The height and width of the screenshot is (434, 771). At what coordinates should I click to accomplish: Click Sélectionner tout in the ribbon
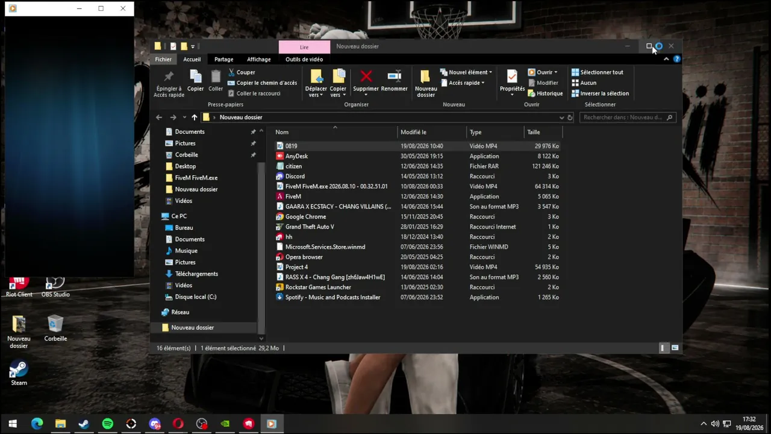(x=598, y=72)
